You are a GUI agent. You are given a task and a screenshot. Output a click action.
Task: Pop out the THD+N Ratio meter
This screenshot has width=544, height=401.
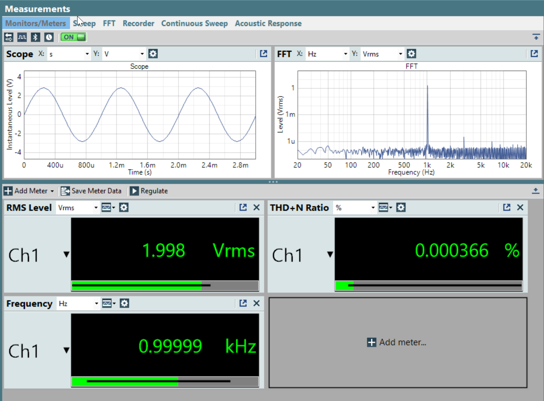click(507, 208)
